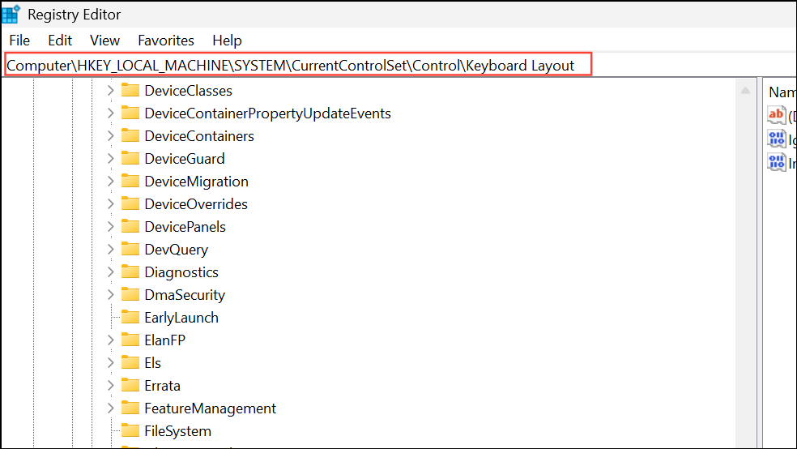Image resolution: width=797 pixels, height=449 pixels.
Task: Select the DevQuery registry key
Action: click(x=176, y=250)
